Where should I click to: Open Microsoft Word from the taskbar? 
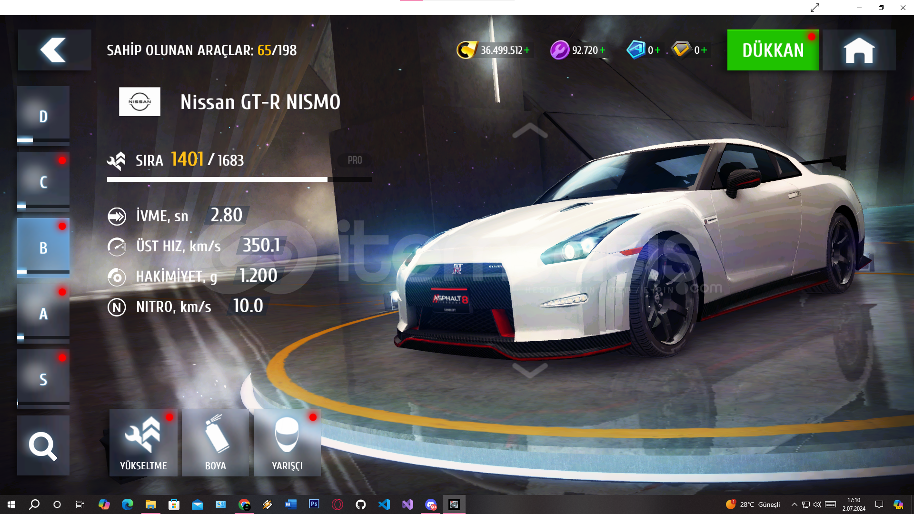click(x=290, y=504)
